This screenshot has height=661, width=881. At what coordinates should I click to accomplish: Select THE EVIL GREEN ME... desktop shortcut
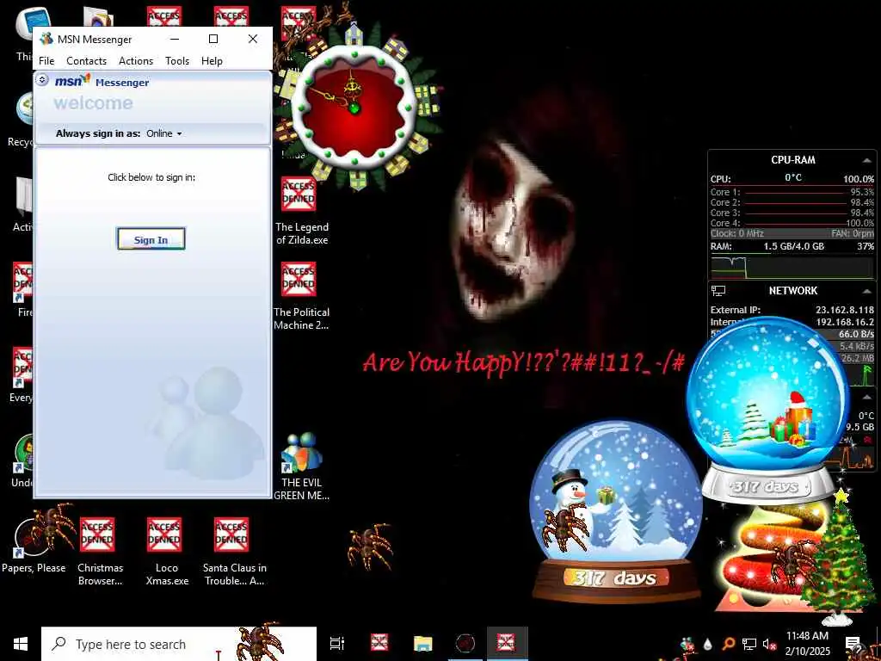coord(302,466)
